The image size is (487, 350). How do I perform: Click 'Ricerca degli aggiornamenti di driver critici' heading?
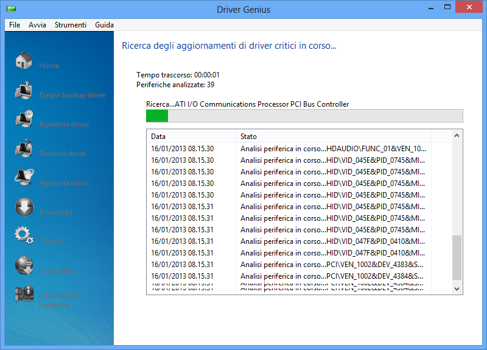[x=229, y=46]
